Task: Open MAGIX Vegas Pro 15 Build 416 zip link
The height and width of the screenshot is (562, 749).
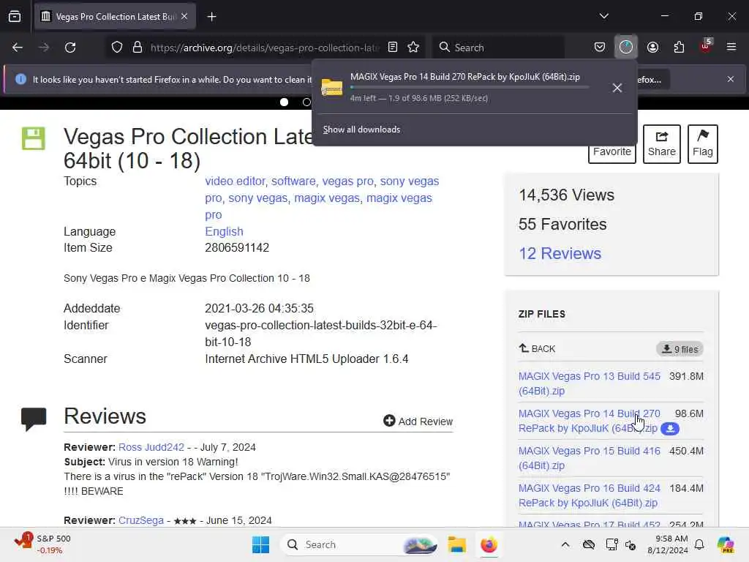Action: (590, 458)
